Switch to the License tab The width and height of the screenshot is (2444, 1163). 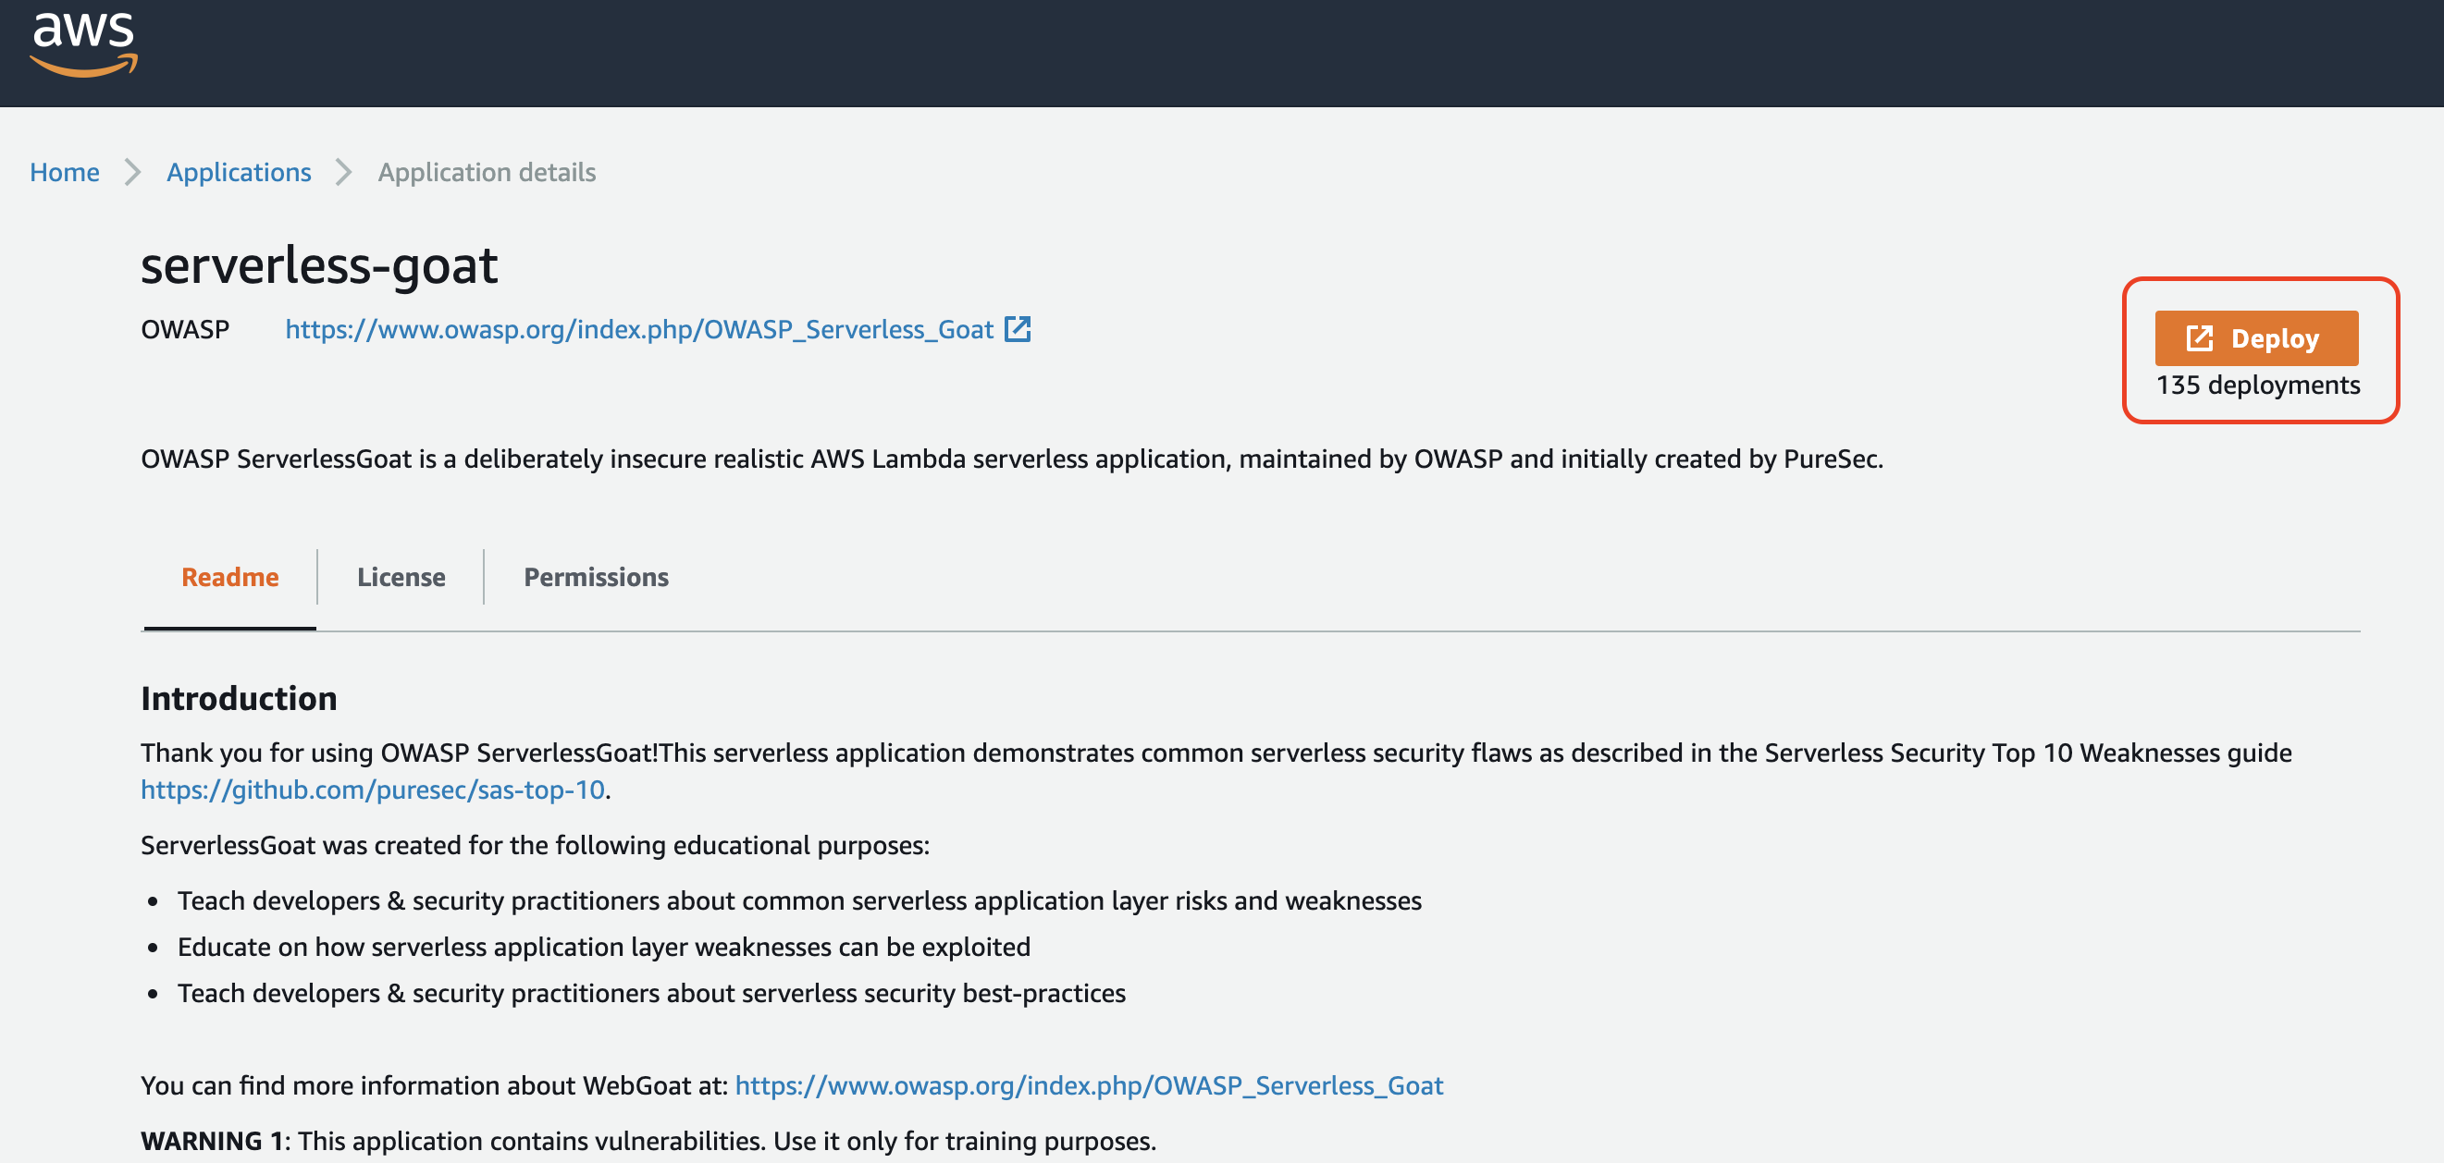point(401,577)
